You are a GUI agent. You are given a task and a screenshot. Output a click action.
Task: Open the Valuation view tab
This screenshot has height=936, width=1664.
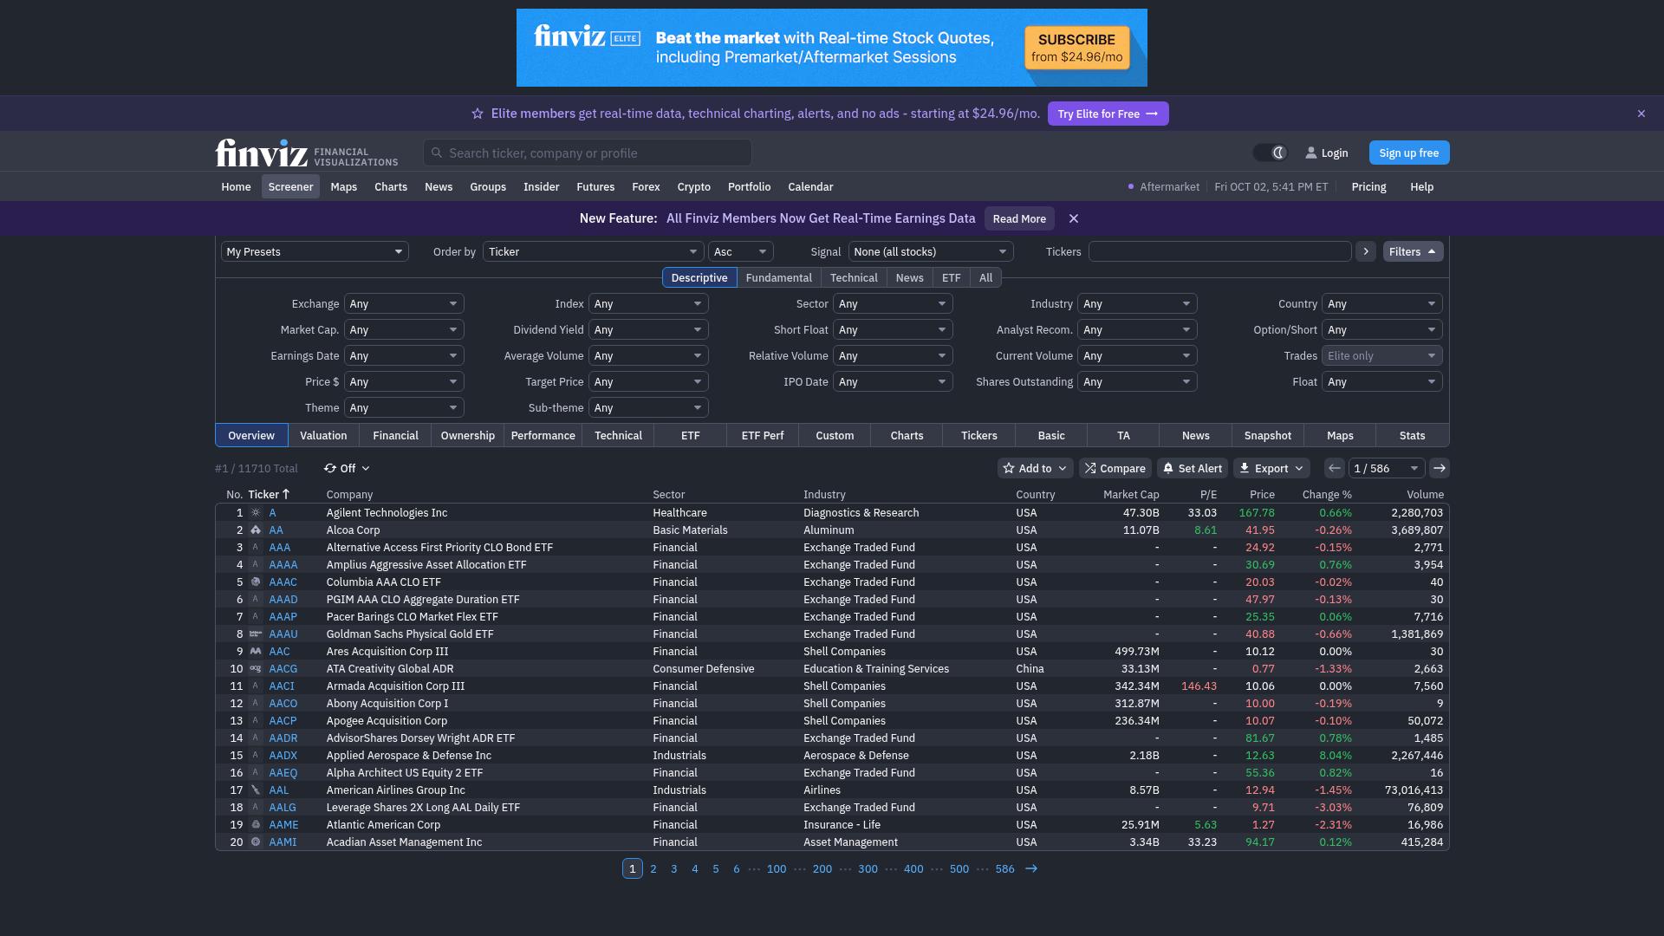(323, 435)
